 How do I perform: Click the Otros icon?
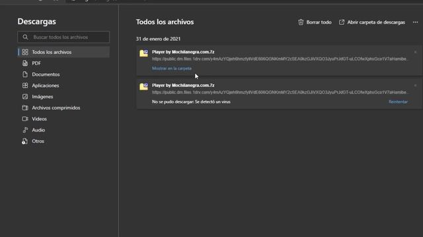(25, 142)
